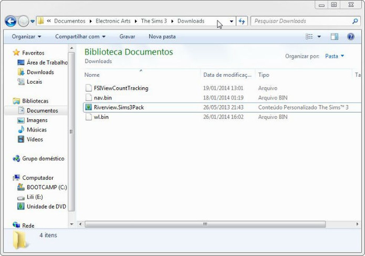Sort by the Nome column header
Image resolution: width=365 pixels, height=256 pixels.
92,75
